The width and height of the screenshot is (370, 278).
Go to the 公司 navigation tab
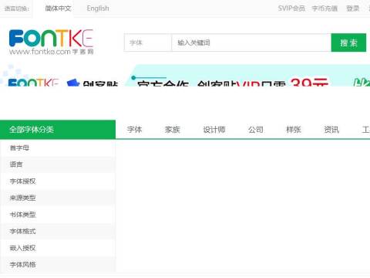(x=256, y=130)
